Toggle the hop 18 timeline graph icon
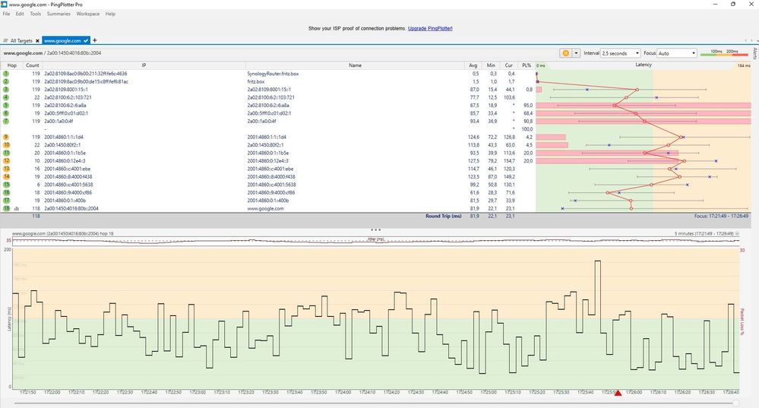Image resolution: width=759 pixels, height=408 pixels. 17,209
